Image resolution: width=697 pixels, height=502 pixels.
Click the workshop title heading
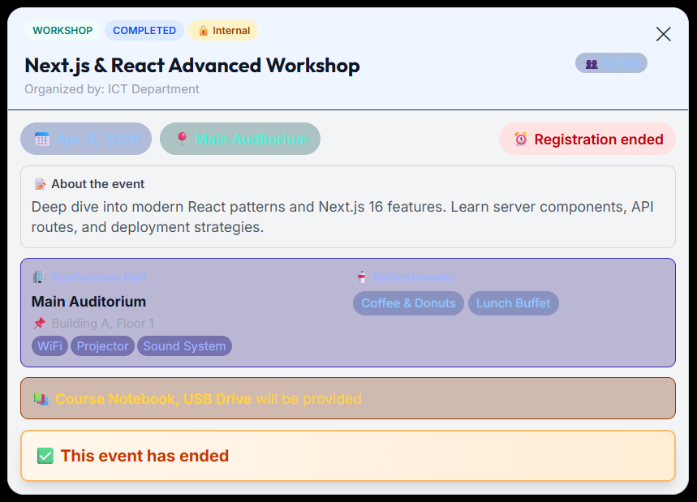pyautogui.click(x=192, y=66)
